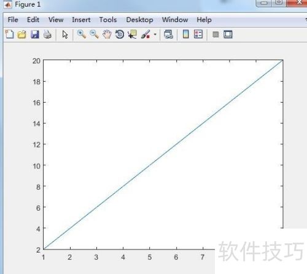Expand the Brush tool color dropdown arrow
Screen dimensions: 307x274
click(155, 34)
